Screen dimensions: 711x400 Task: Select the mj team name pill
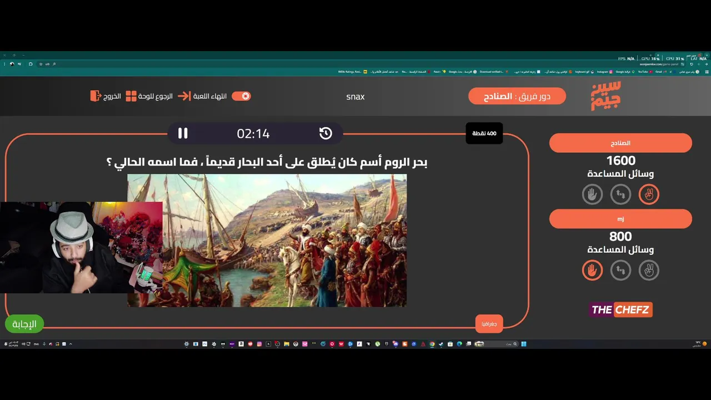[x=620, y=219]
